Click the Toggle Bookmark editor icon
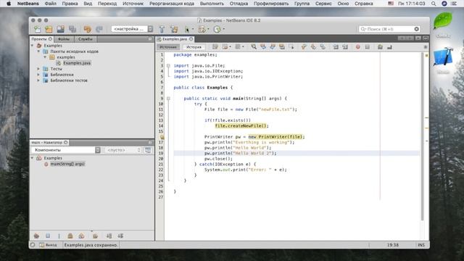464x261 pixels. pyautogui.click(x=323, y=46)
